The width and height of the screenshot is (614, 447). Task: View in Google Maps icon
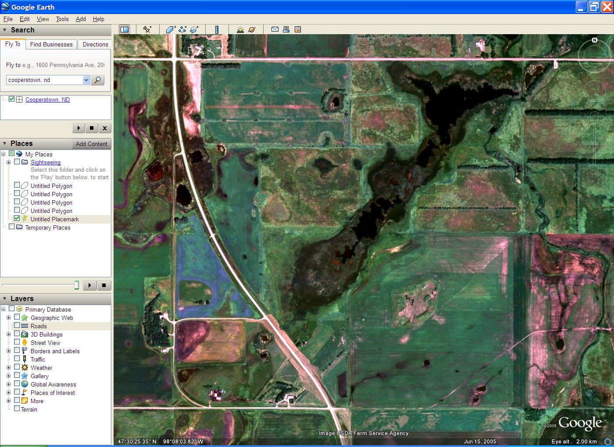(298, 29)
